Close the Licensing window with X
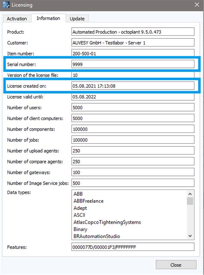The width and height of the screenshot is (204, 275). 197,5
